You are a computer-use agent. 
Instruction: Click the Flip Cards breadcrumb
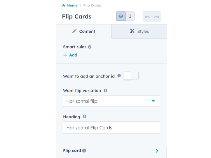tap(92, 5)
